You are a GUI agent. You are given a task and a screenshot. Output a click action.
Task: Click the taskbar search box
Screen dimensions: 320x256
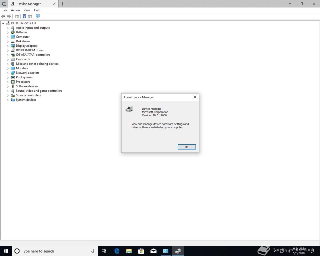pos(55,251)
